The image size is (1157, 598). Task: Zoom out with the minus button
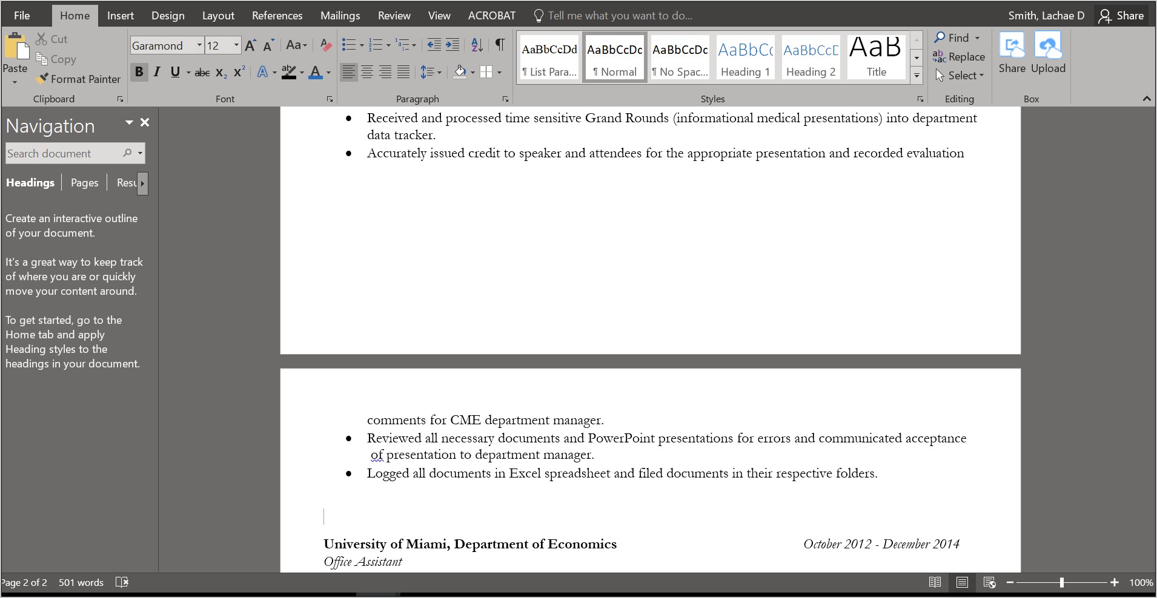pos(1010,582)
